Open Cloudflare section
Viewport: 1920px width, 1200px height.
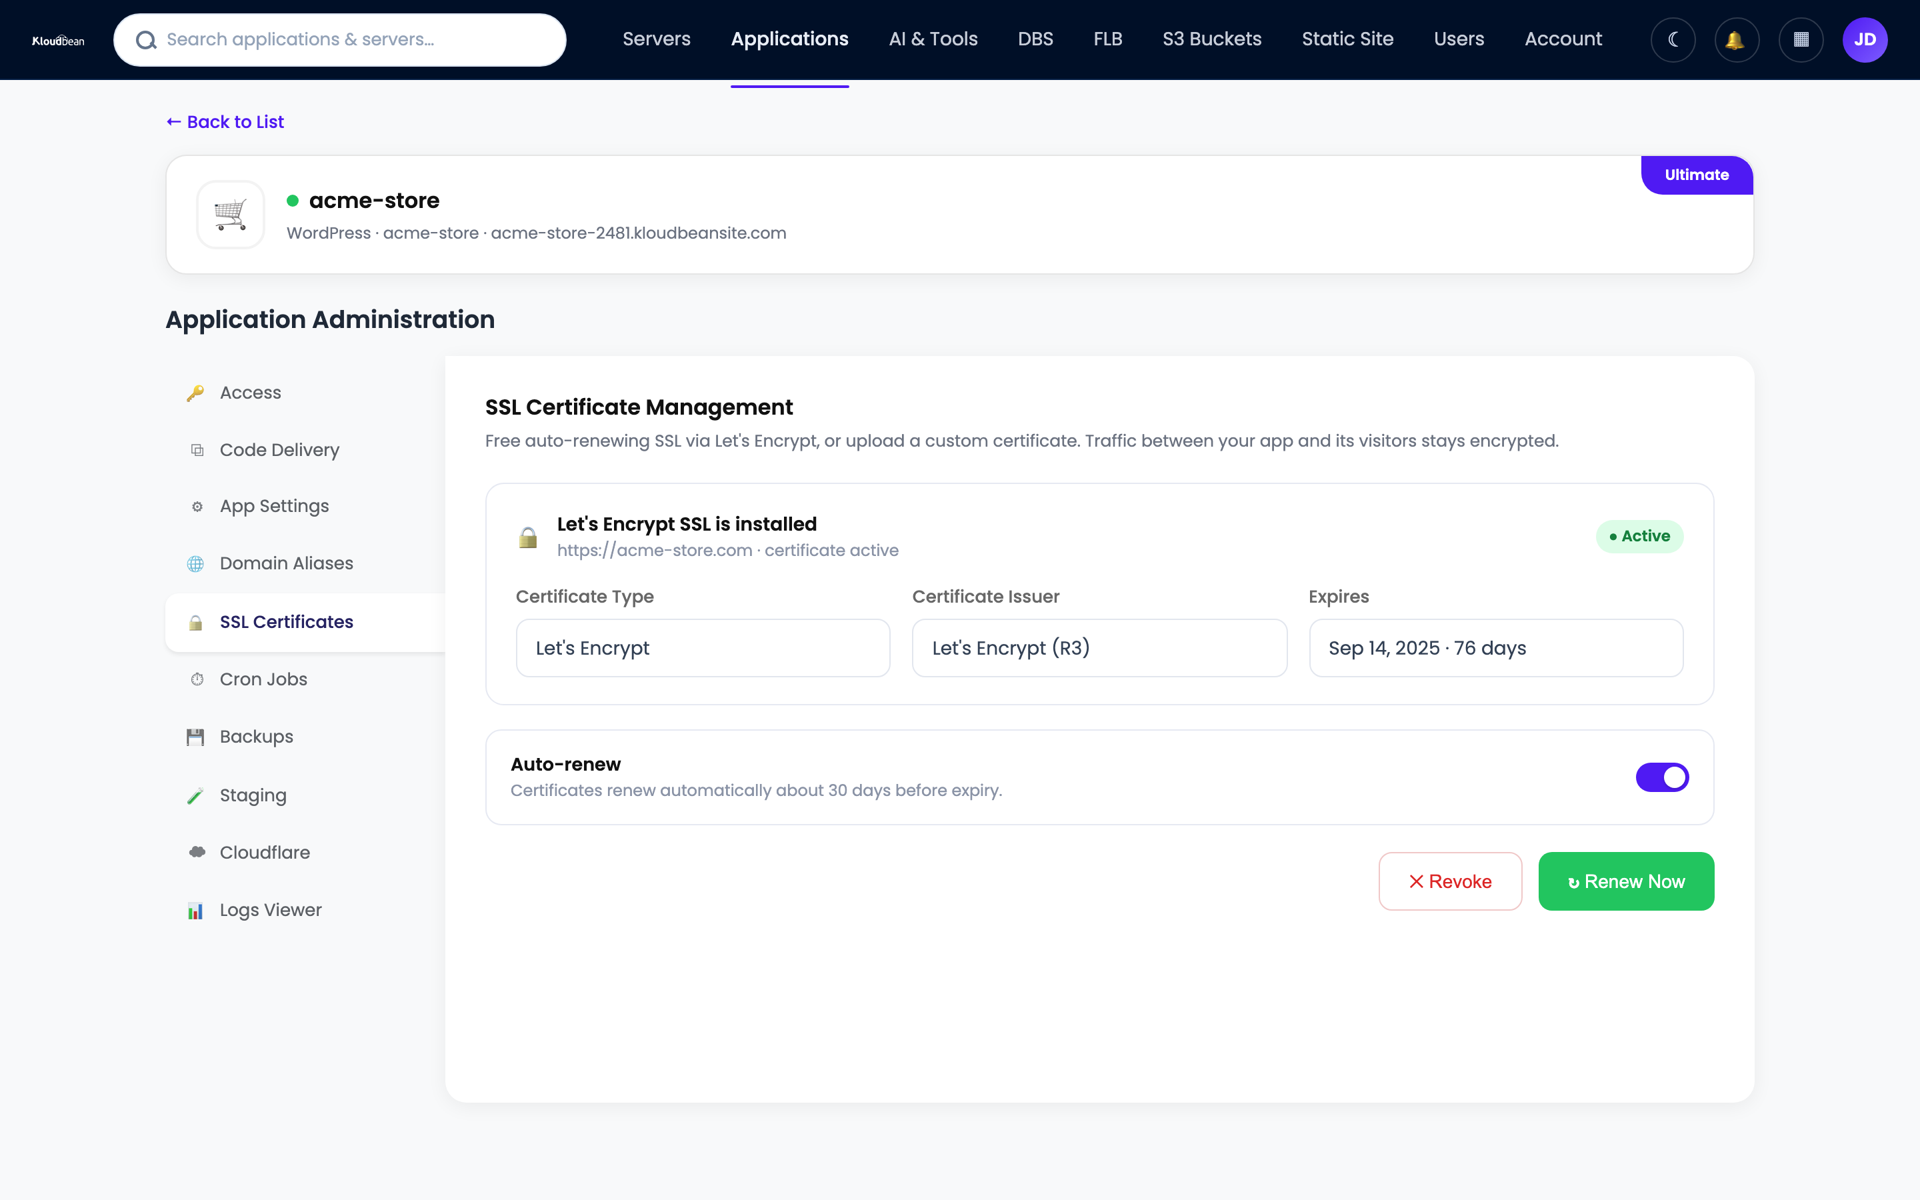click(x=265, y=853)
